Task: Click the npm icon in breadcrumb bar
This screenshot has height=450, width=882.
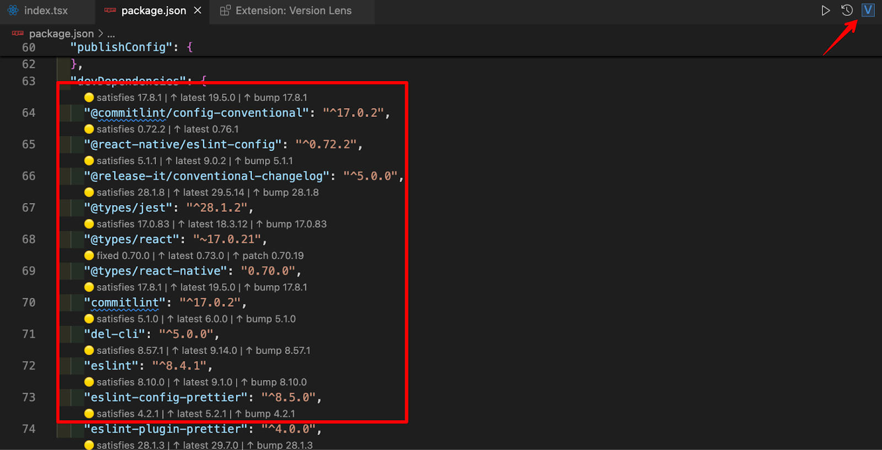Action: [x=18, y=34]
